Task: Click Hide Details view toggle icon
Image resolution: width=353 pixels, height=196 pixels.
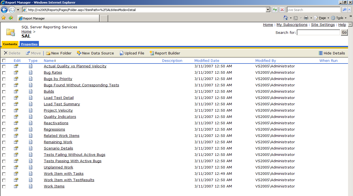Action: click(x=320, y=53)
